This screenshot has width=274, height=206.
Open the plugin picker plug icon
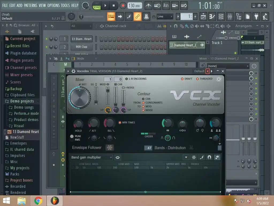point(256,16)
